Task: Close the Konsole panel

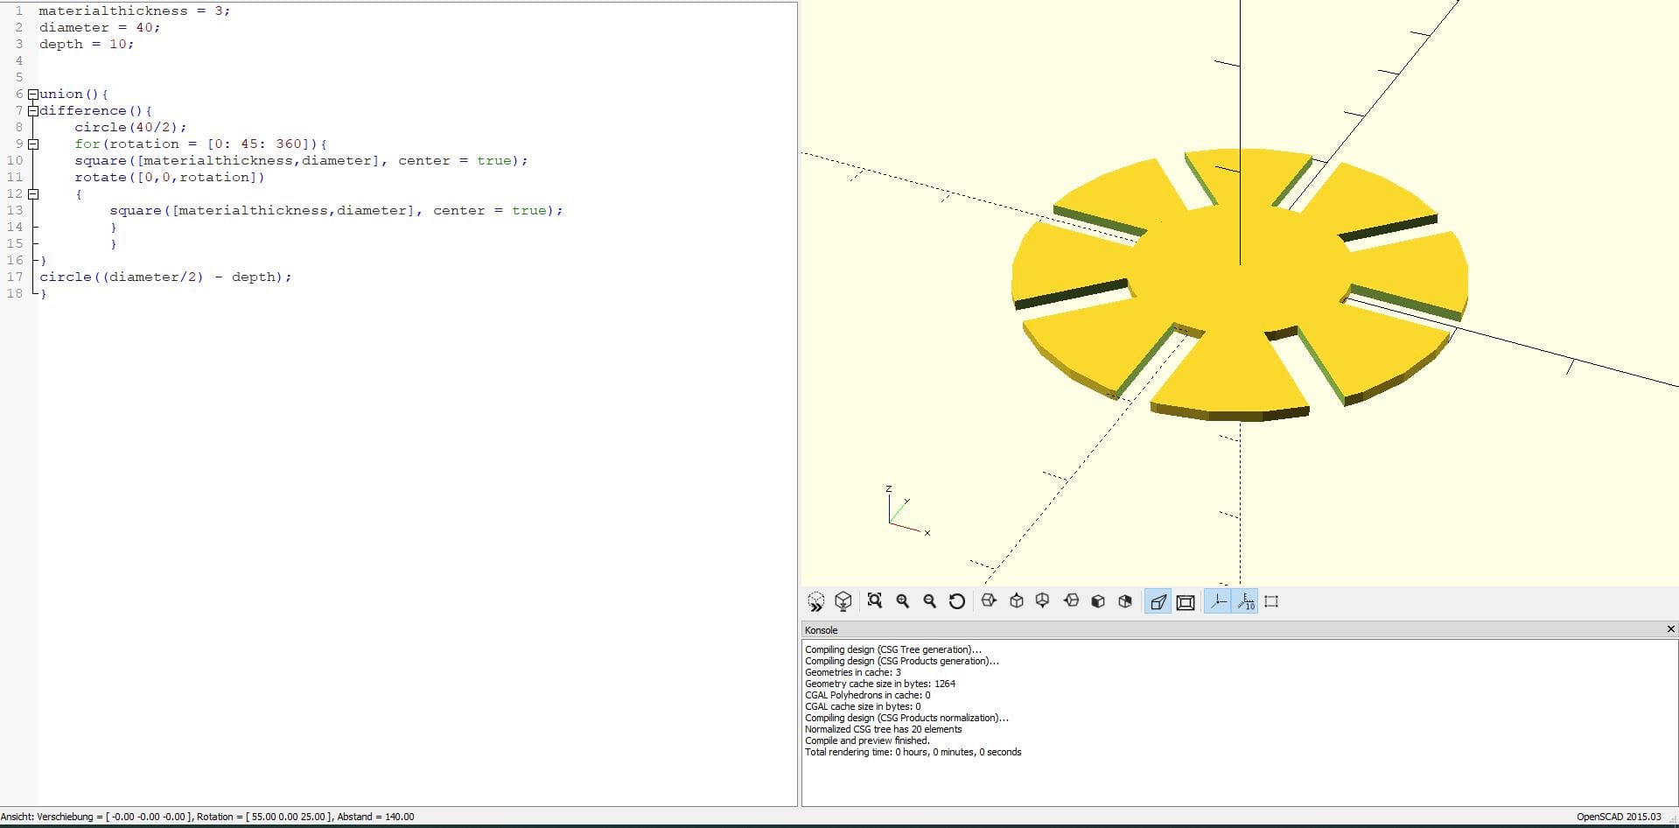Action: [x=1670, y=629]
